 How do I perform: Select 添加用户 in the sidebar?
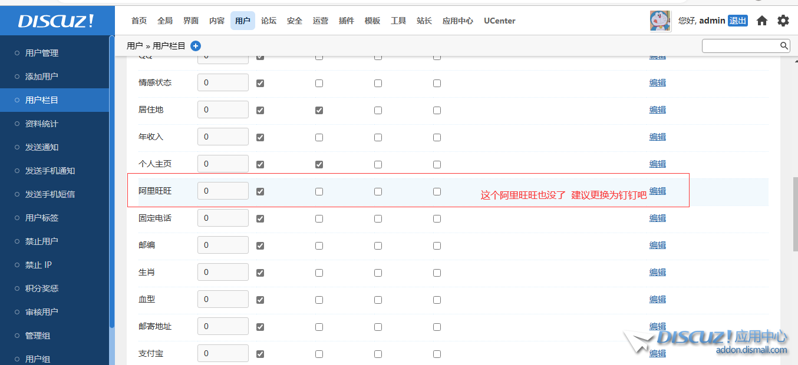coord(41,77)
